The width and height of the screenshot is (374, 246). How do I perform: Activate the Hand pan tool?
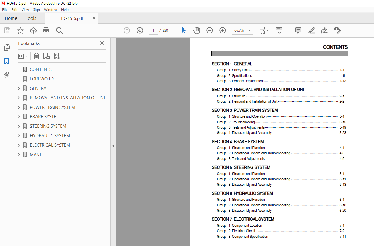[x=197, y=30]
